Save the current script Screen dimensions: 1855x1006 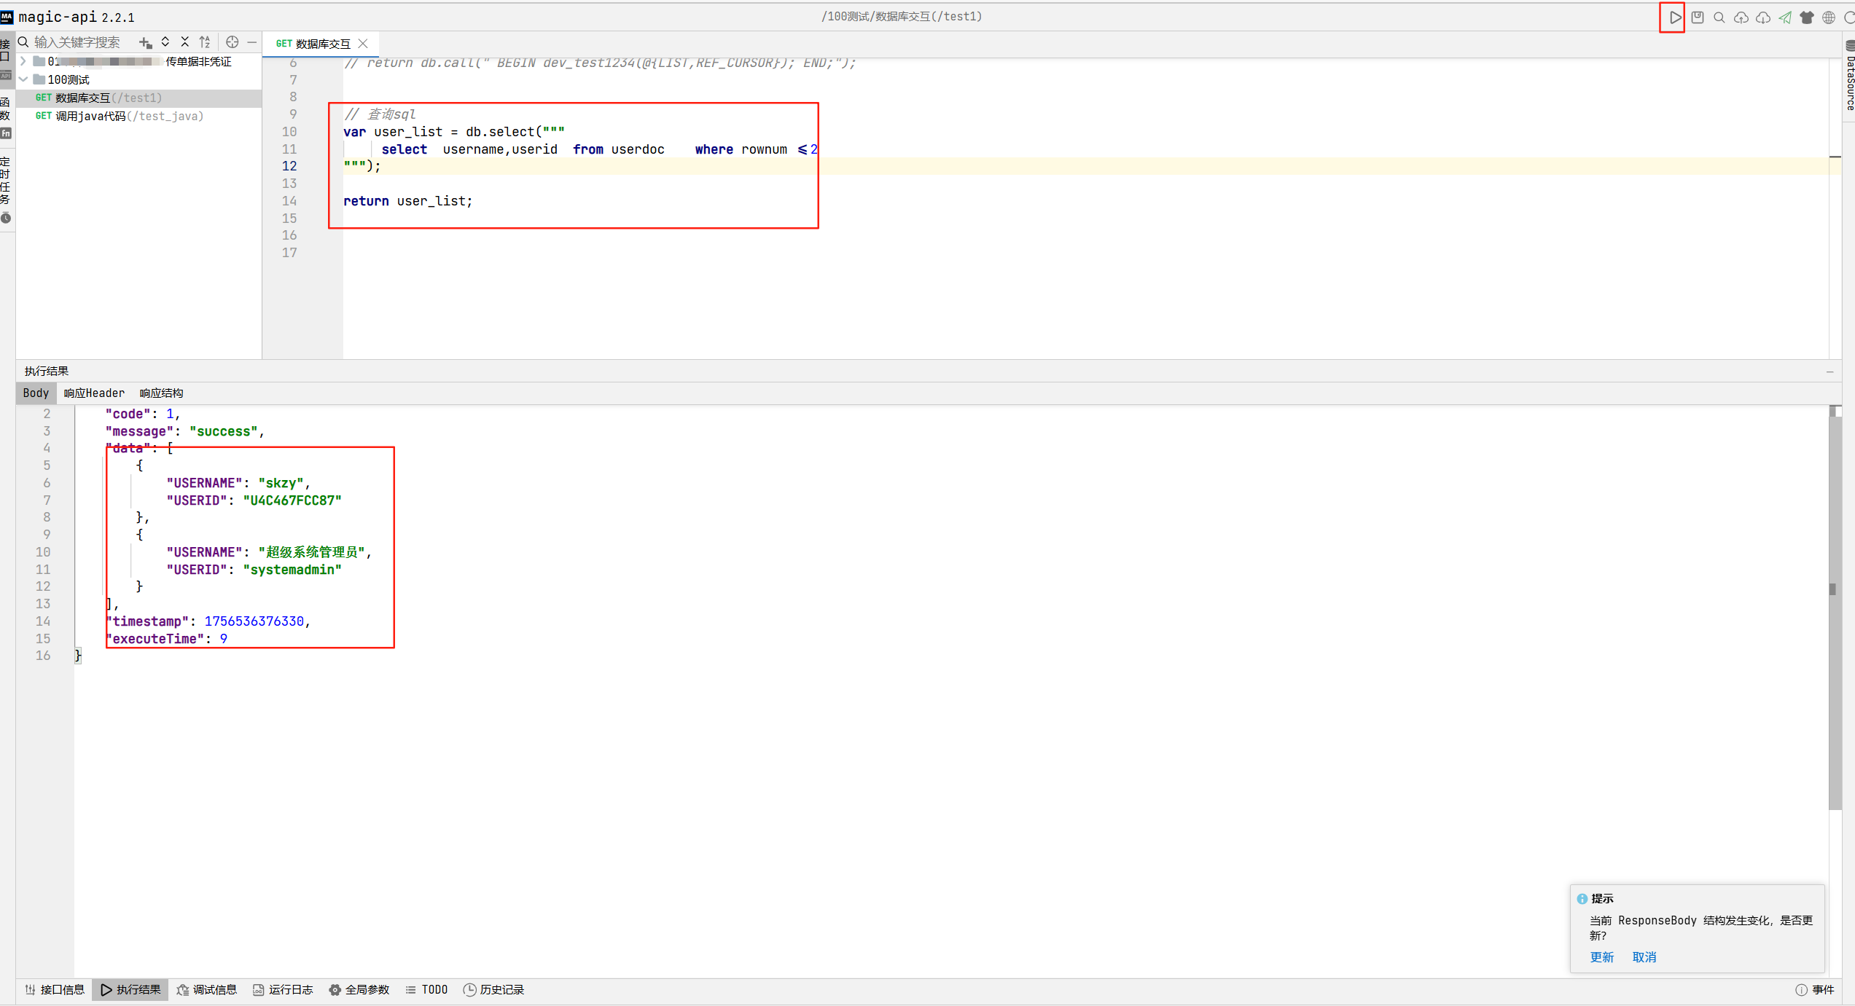(1698, 17)
